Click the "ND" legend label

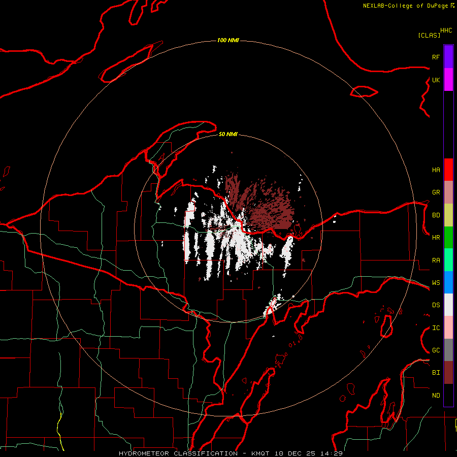click(x=436, y=396)
